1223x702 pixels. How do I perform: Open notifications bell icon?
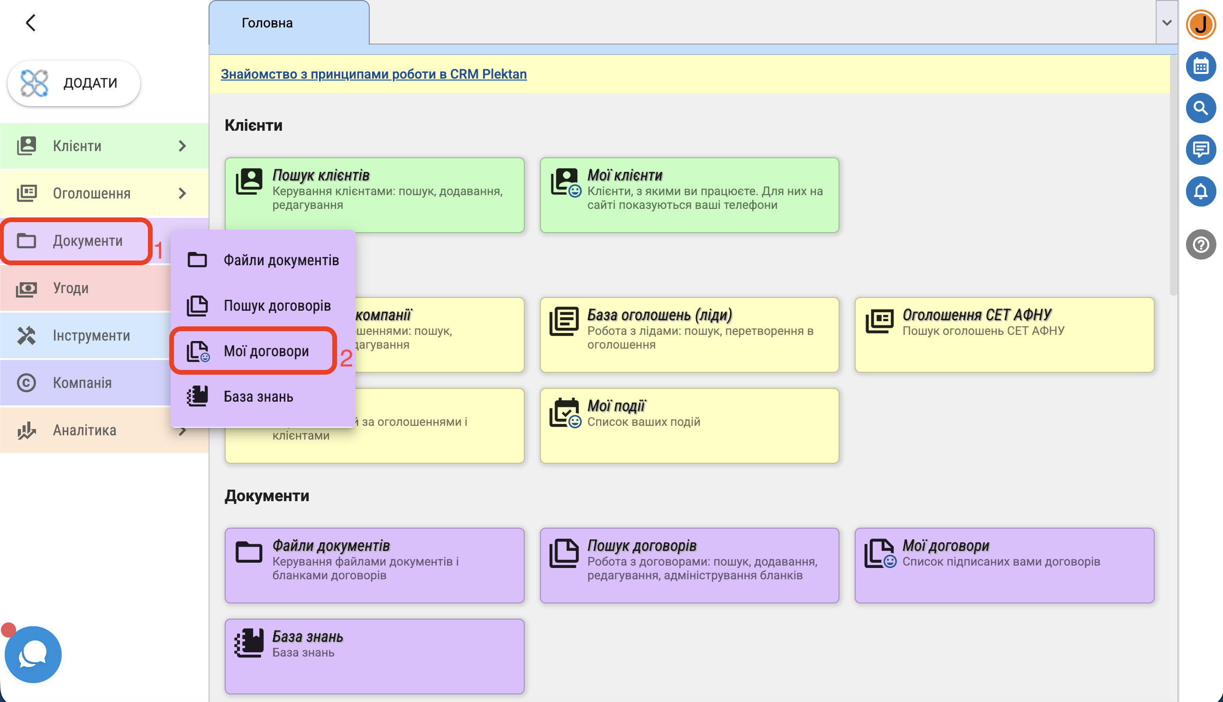[1200, 191]
